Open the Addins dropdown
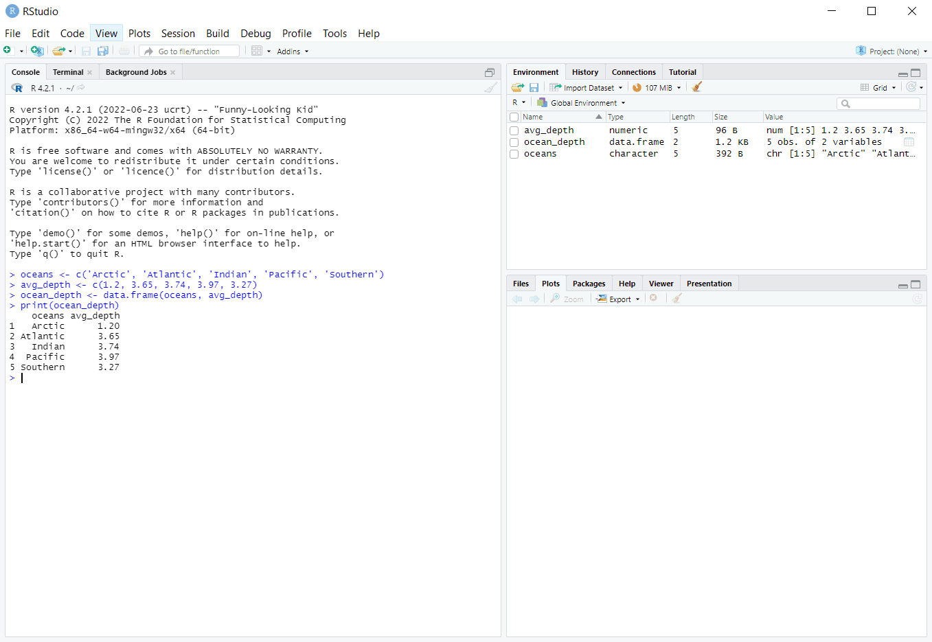Viewport: 932px width, 642px height. pyautogui.click(x=293, y=51)
